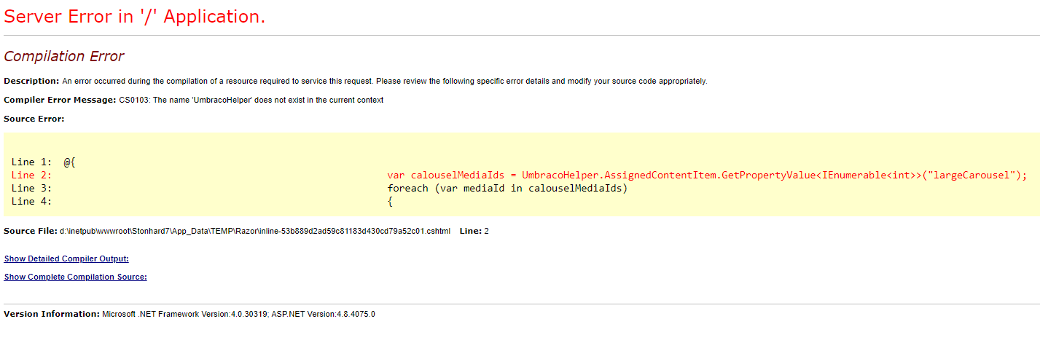Click the Version Information label
Screen dimensions: 1040x351
pos(51,314)
